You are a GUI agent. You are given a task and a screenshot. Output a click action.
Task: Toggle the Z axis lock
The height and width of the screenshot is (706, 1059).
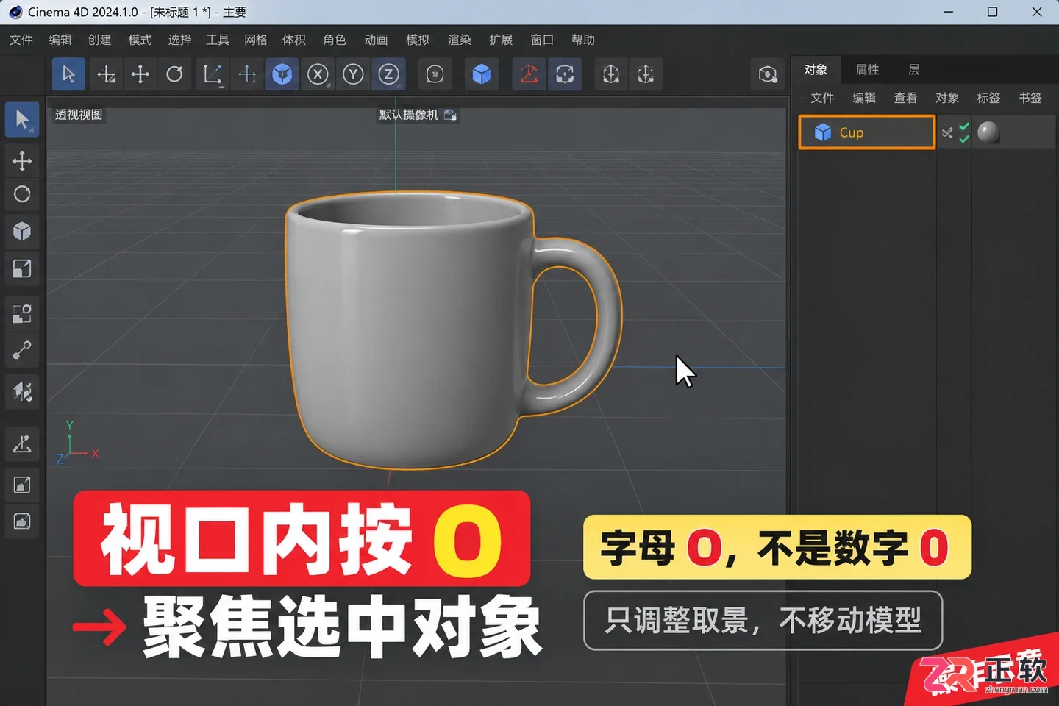pos(388,74)
